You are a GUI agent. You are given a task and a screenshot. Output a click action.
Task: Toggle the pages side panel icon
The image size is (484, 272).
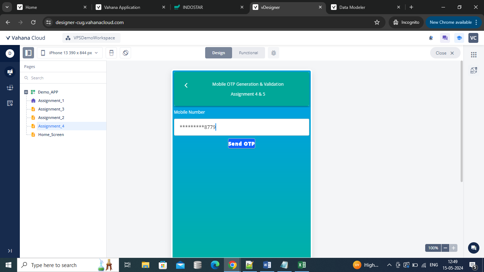coord(28,53)
